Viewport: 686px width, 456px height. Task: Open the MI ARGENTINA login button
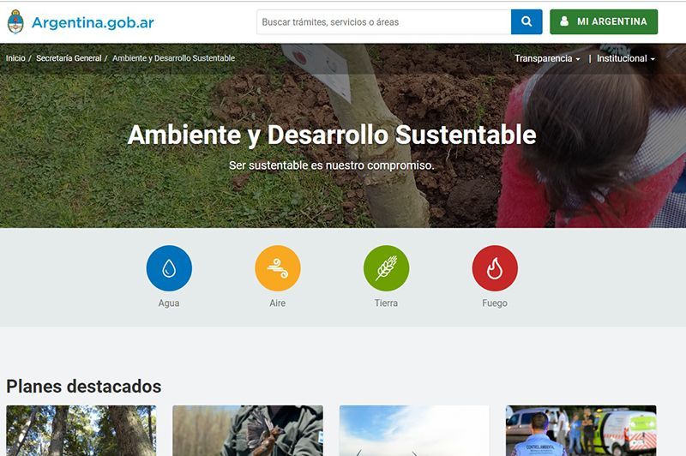coord(604,22)
